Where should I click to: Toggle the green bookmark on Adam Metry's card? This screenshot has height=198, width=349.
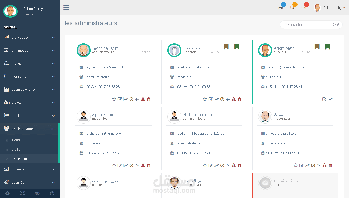tap(328, 47)
